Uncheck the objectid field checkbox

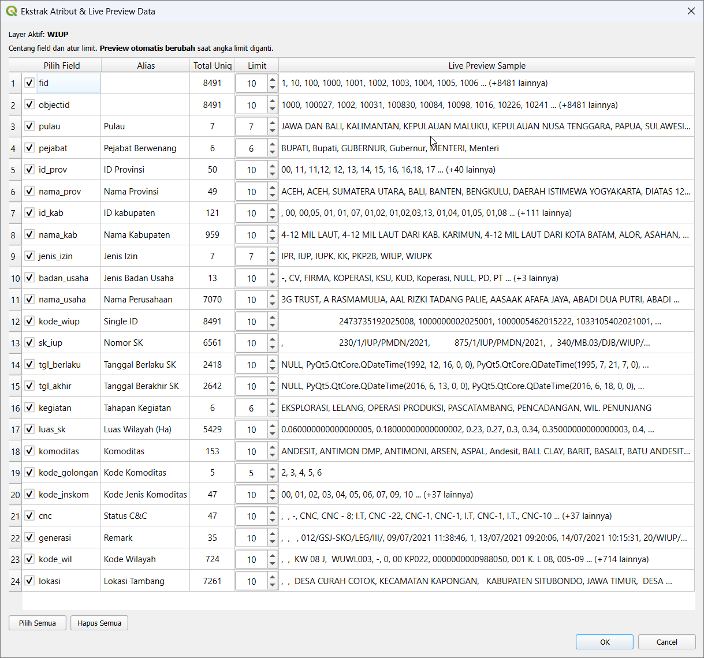29,105
